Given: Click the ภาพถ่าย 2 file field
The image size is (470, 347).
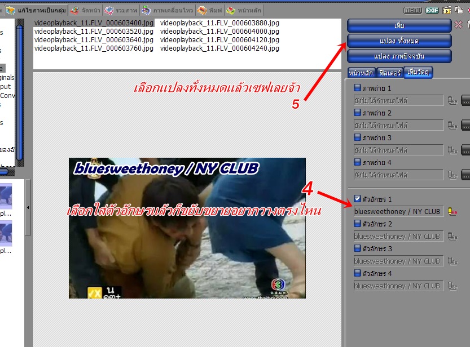Looking at the screenshot, I should 398,126.
